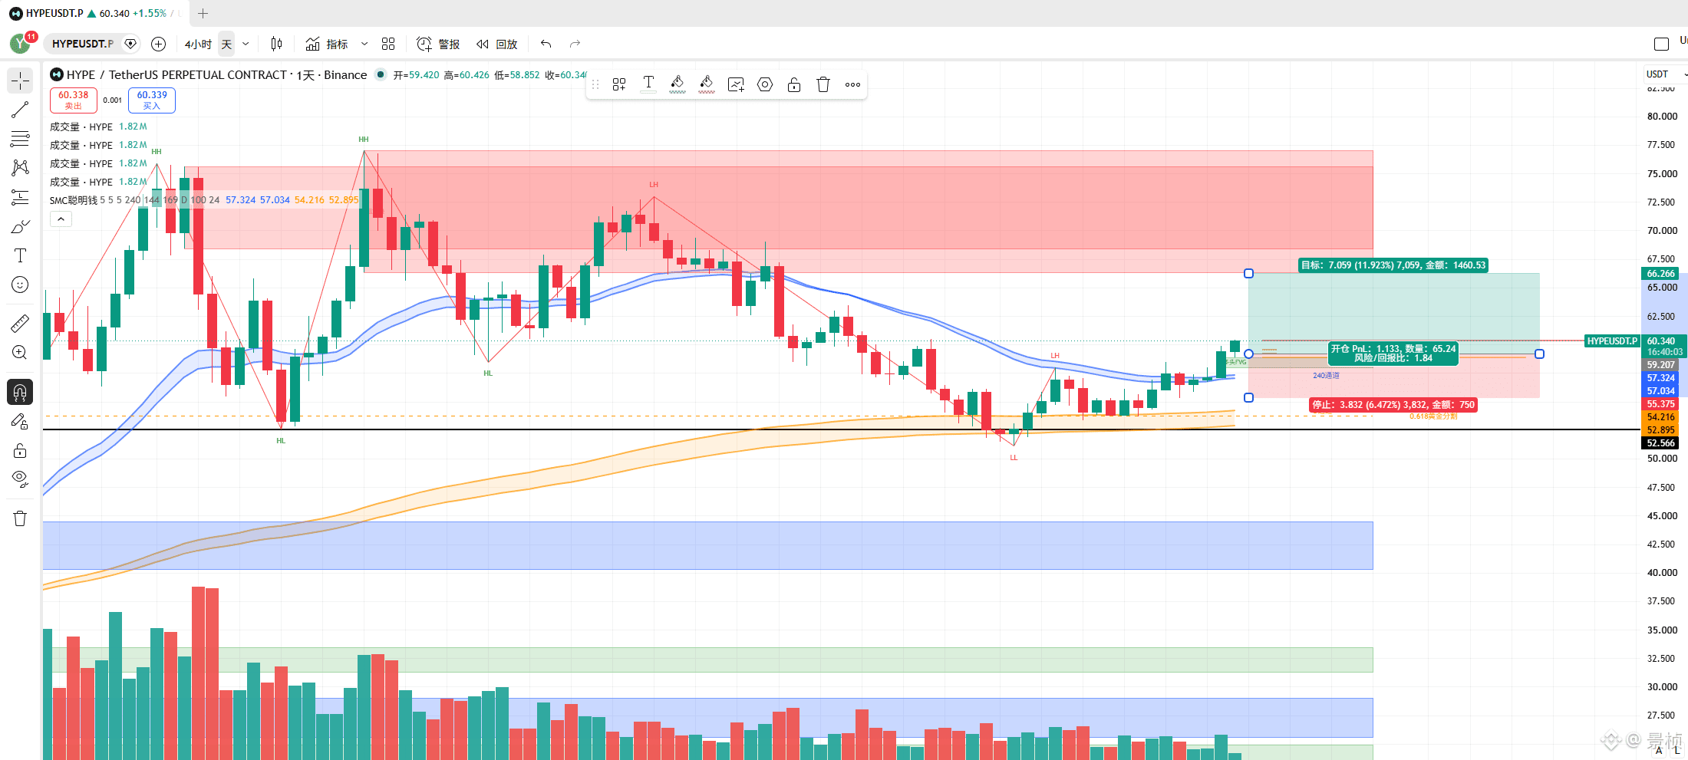
Task: Select the ruler measure tool
Action: coord(20,324)
